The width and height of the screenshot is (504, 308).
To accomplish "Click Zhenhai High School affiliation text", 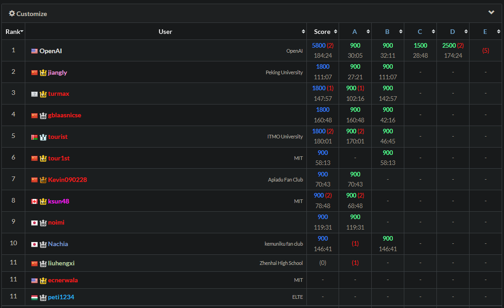I will (x=281, y=263).
